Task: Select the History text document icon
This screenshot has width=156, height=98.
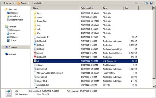Action: point(35,65)
